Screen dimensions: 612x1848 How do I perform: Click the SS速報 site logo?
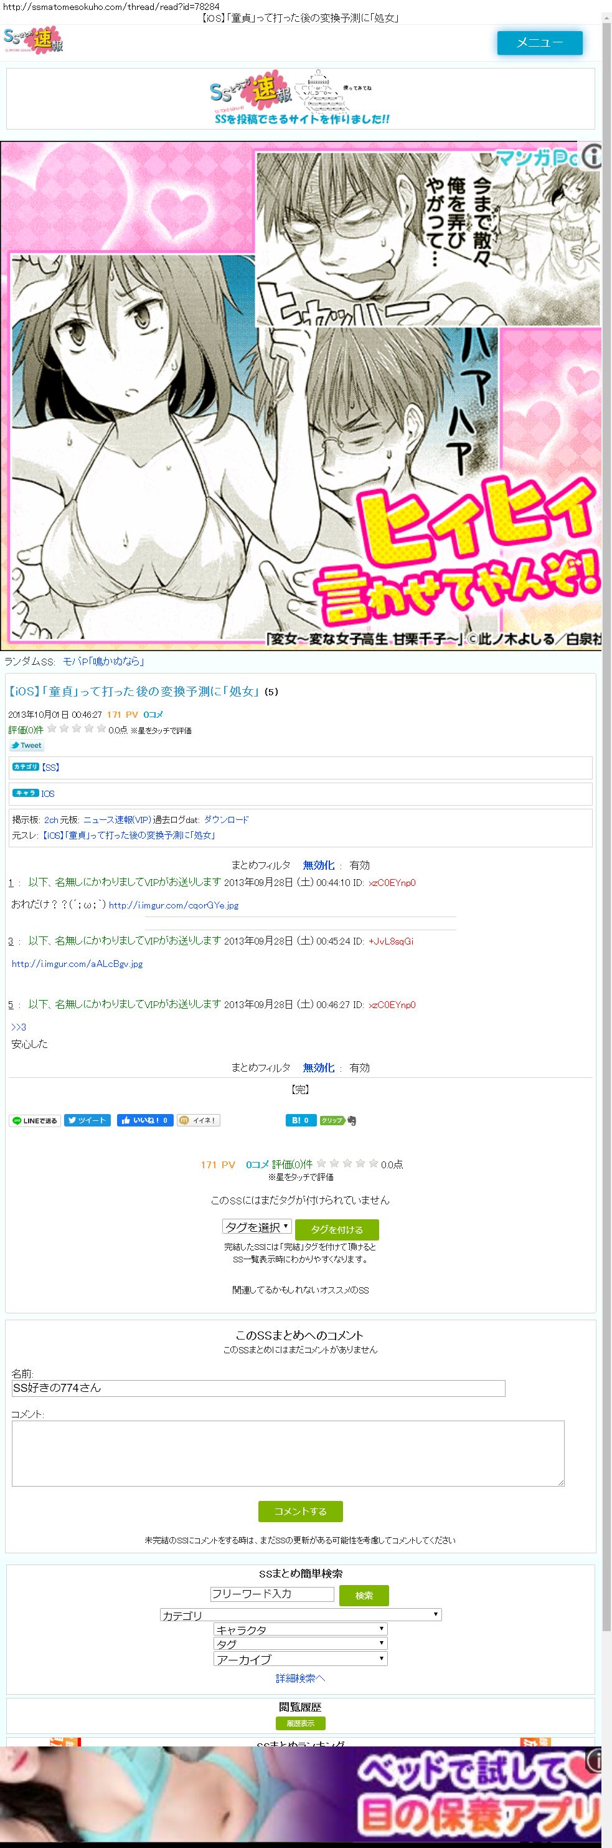(x=34, y=40)
